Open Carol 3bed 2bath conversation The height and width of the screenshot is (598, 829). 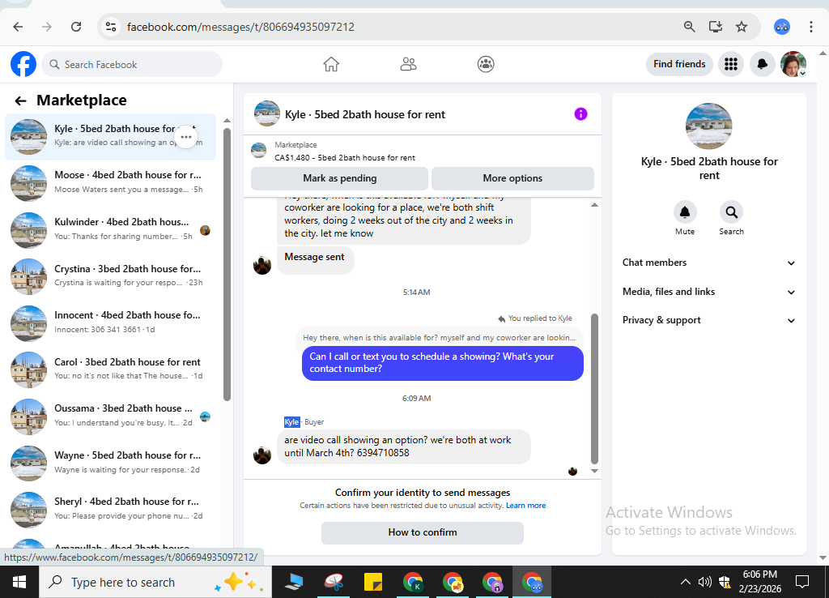click(110, 369)
